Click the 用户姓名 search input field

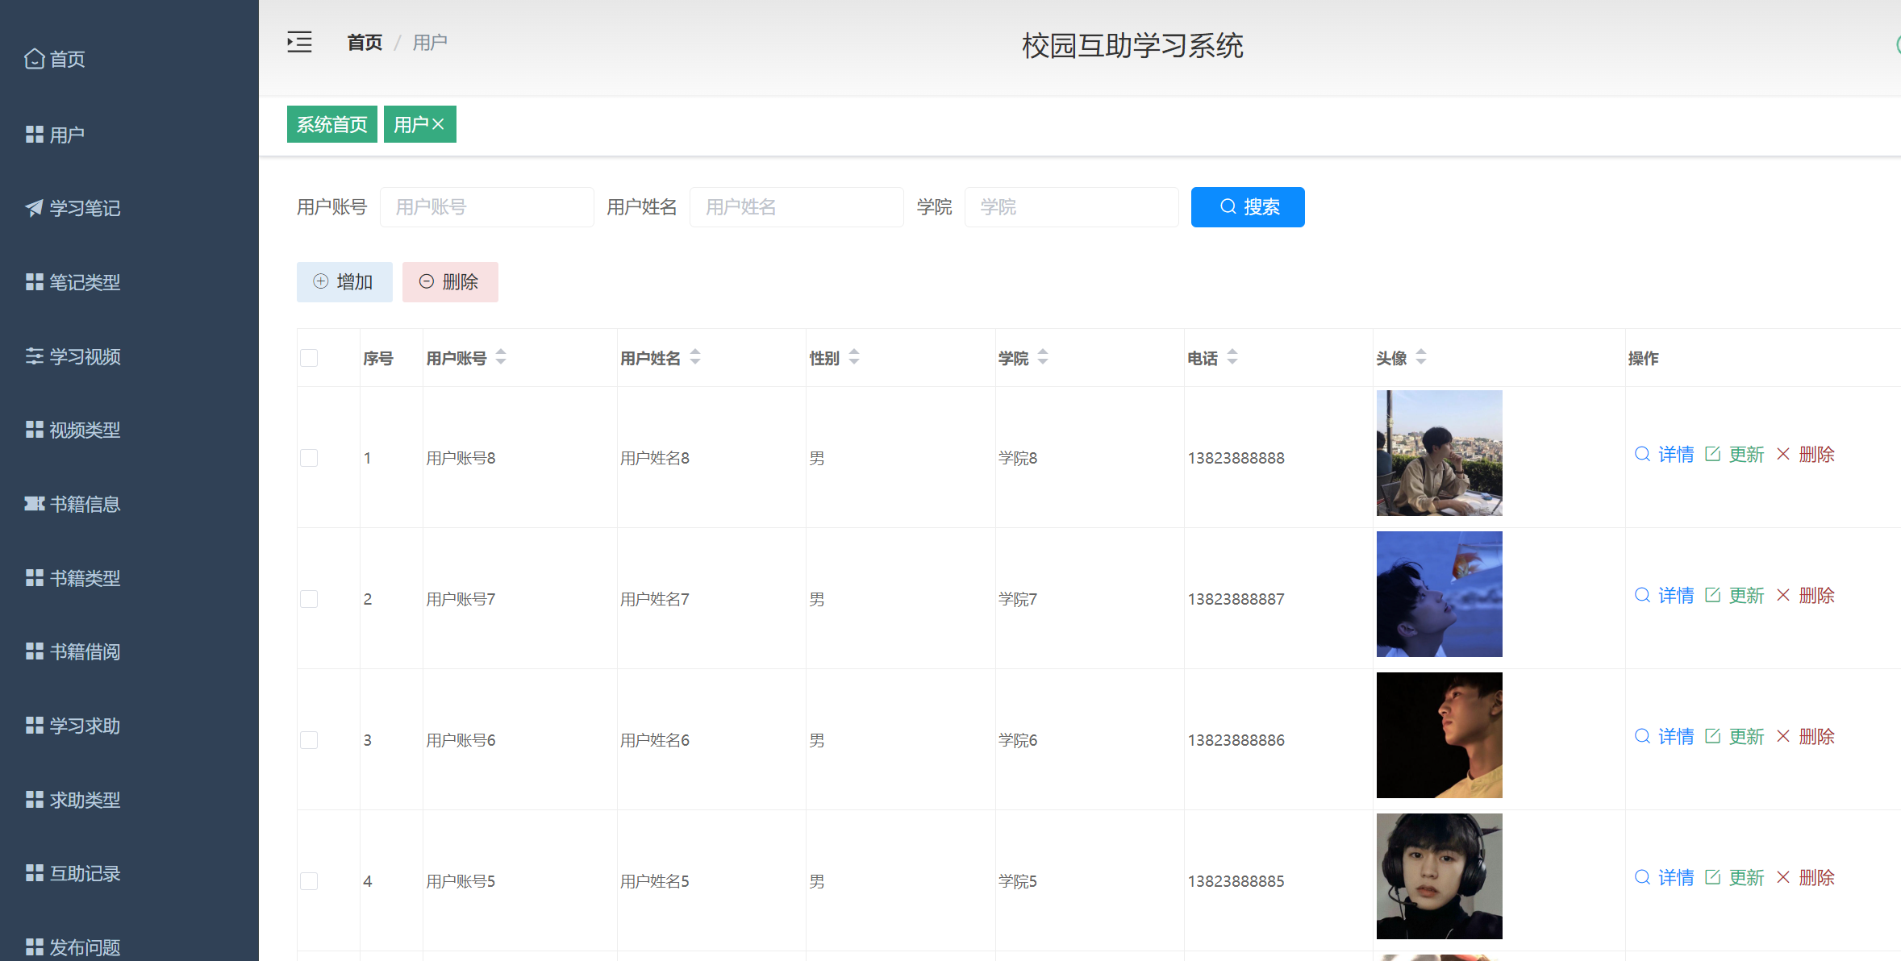click(x=796, y=207)
